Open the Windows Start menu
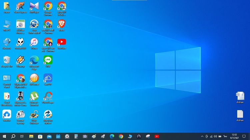This screenshot has width=250, height=140. [x=4, y=136]
